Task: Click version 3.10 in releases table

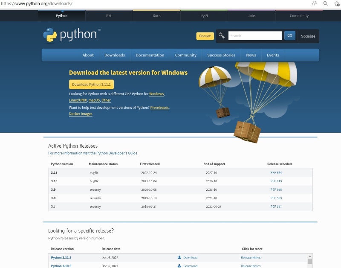Action: tap(54, 181)
